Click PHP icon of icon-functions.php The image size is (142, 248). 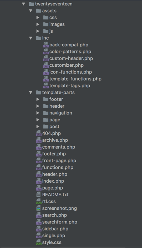(x=46, y=72)
